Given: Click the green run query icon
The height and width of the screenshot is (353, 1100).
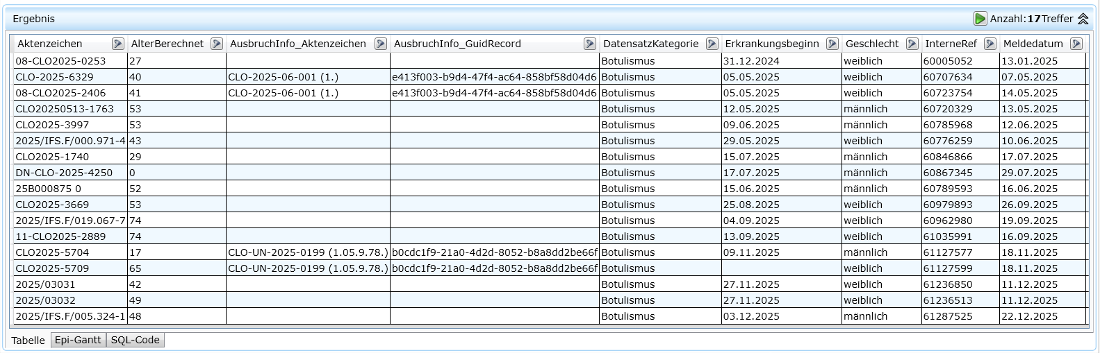Looking at the screenshot, I should [x=980, y=19].
